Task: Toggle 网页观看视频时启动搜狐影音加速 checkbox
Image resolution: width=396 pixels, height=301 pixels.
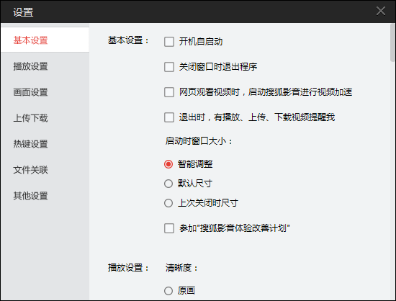Action: [x=169, y=92]
